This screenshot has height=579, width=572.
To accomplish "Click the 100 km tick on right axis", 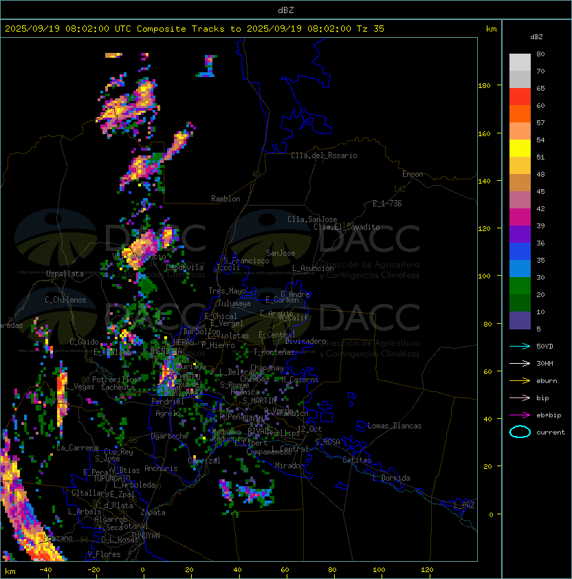I will point(484,276).
